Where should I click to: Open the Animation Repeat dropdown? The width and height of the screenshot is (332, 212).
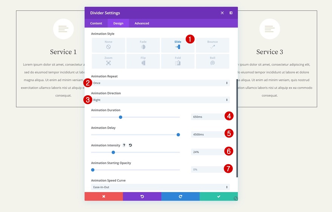pyautogui.click(x=160, y=83)
